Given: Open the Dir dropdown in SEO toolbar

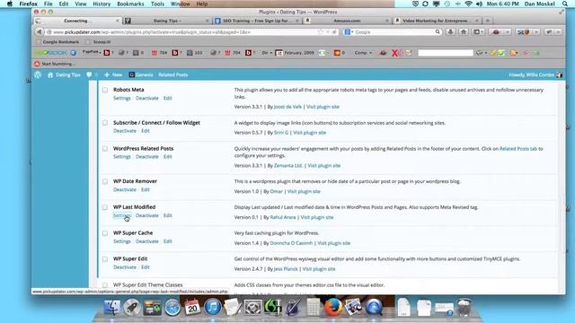Looking at the screenshot, I should click(267, 53).
